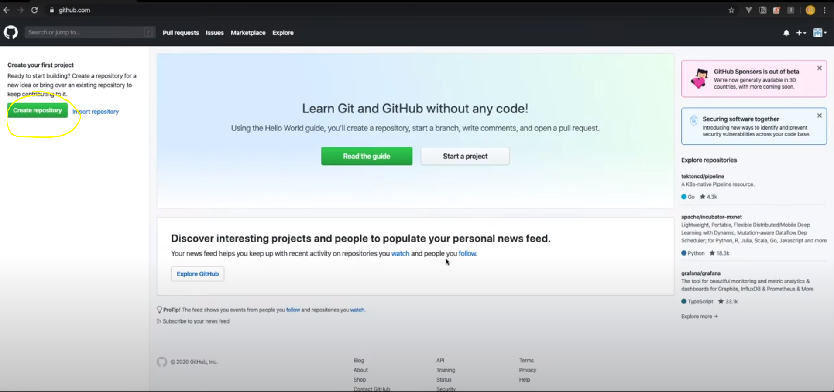This screenshot has width=834, height=392.
Task: Open the notifications bell
Action: (786, 33)
